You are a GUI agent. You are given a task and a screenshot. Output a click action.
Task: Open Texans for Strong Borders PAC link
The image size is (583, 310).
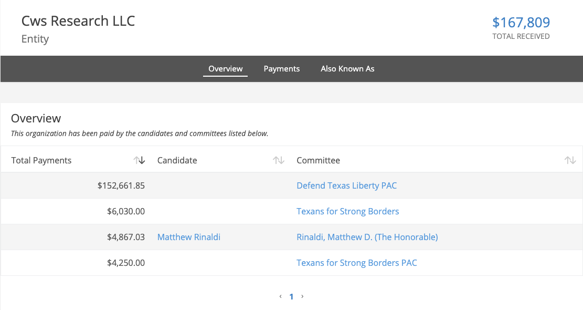pos(356,263)
